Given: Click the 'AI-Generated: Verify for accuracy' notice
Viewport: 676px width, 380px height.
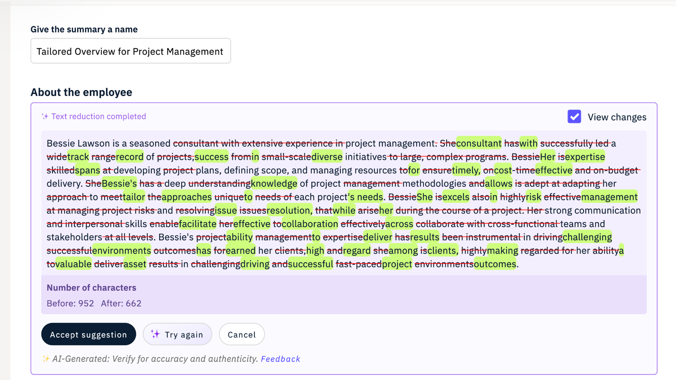Looking at the screenshot, I should click(x=155, y=359).
